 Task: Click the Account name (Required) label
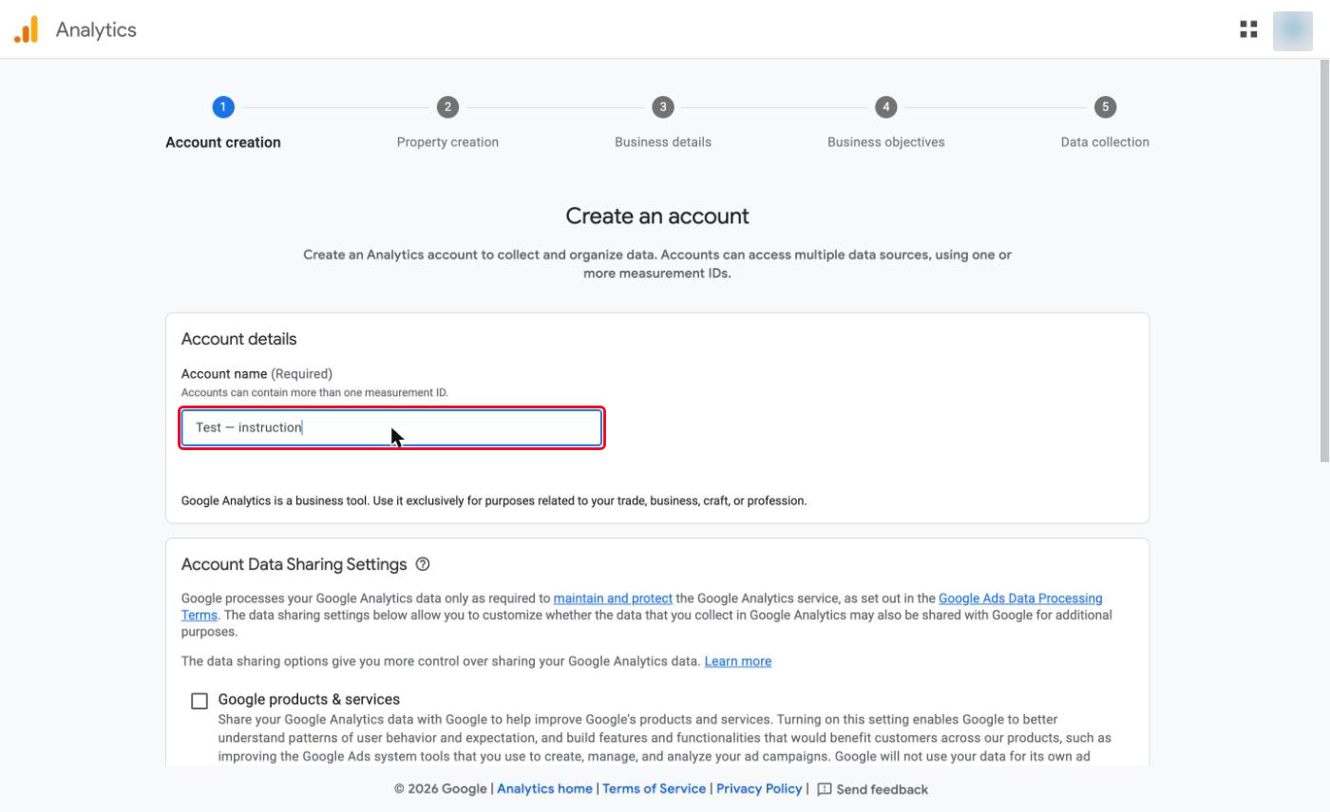(256, 373)
